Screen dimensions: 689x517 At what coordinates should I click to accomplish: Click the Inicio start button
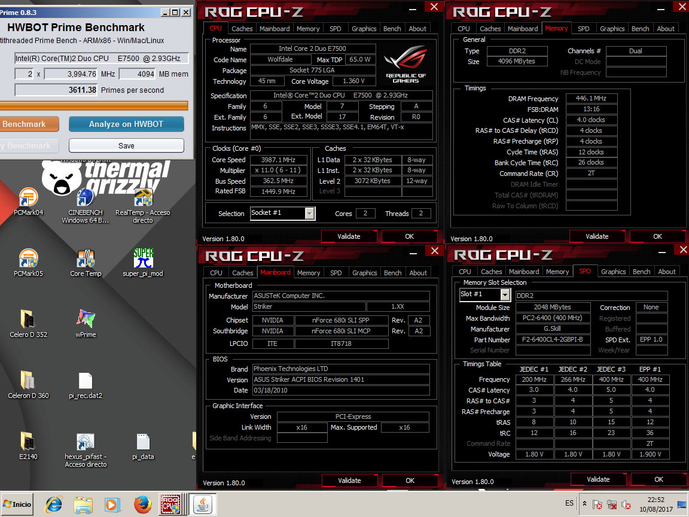(x=17, y=504)
